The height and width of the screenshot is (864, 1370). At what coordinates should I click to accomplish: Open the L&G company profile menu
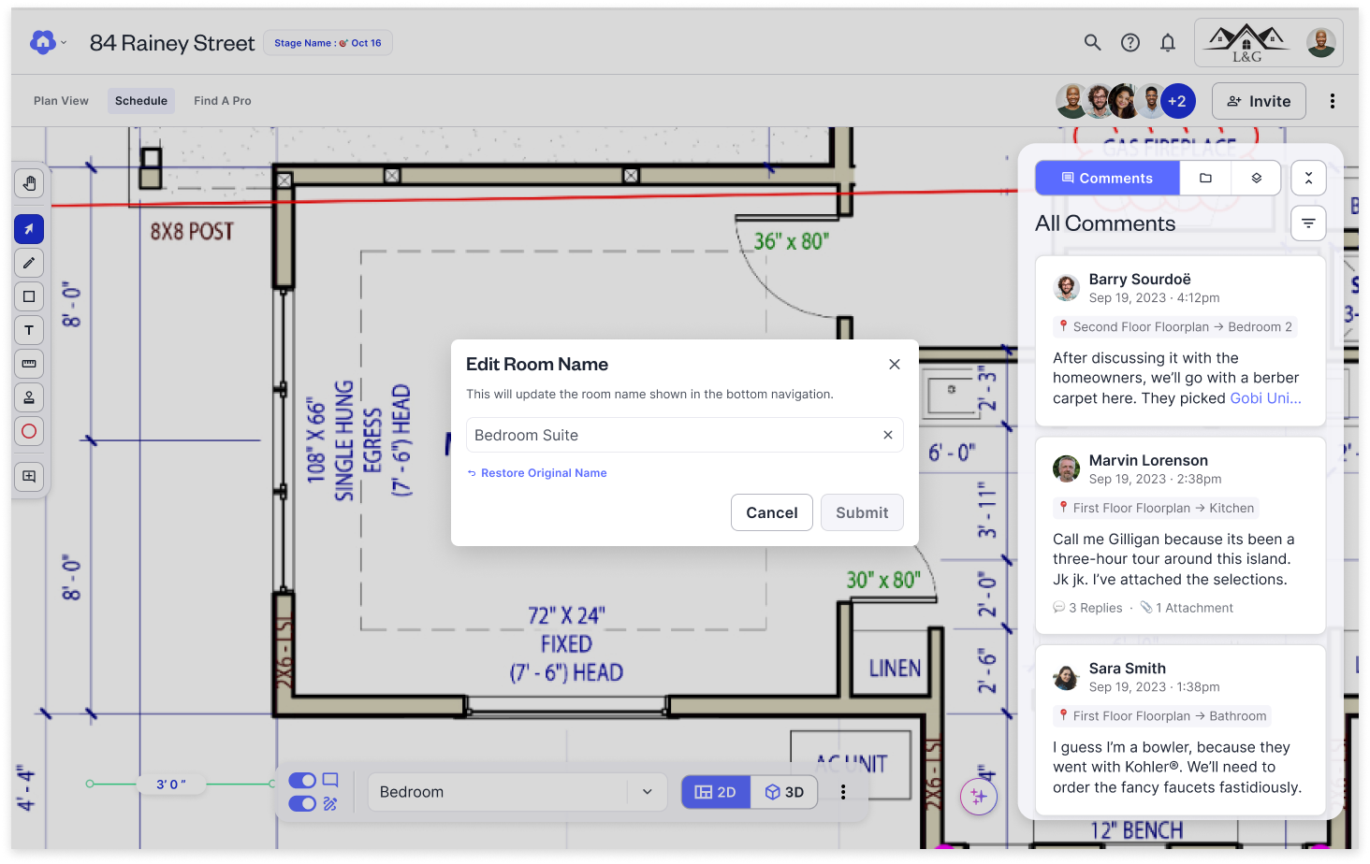[x=1269, y=43]
